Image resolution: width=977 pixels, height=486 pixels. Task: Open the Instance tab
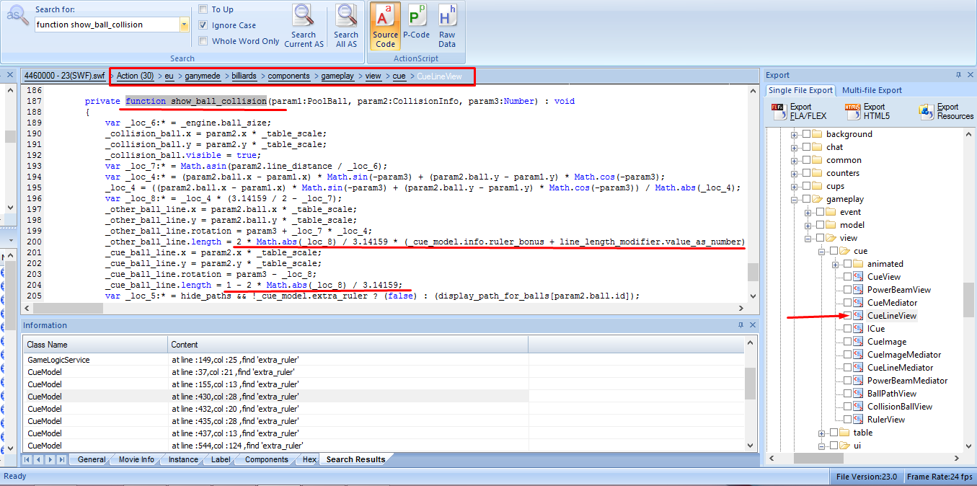pyautogui.click(x=183, y=459)
